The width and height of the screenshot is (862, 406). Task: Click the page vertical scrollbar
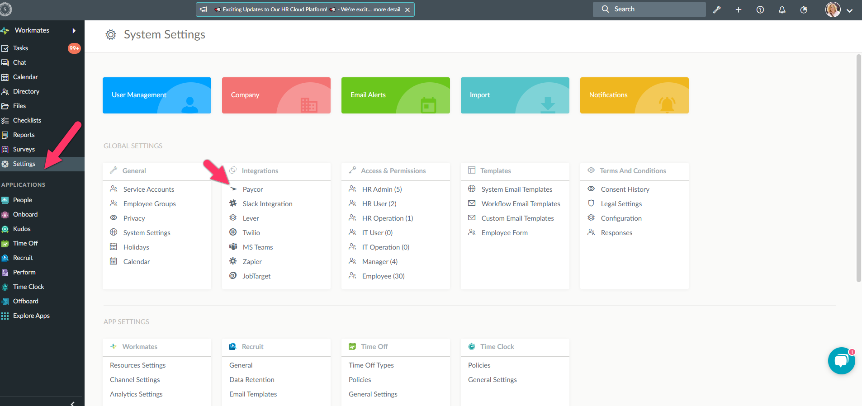(858, 168)
